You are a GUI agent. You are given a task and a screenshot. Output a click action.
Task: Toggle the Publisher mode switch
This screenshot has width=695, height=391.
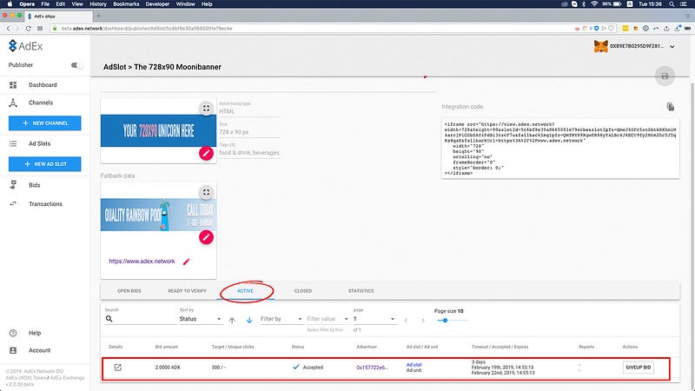coord(77,65)
